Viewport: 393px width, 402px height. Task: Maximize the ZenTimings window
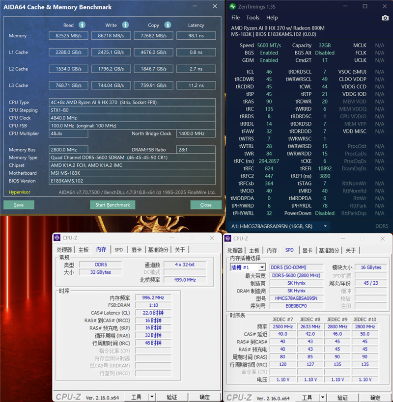point(365,6)
